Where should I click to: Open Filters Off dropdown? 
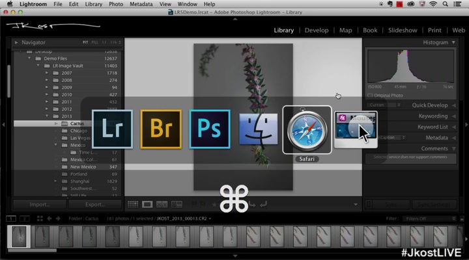tap(429, 219)
